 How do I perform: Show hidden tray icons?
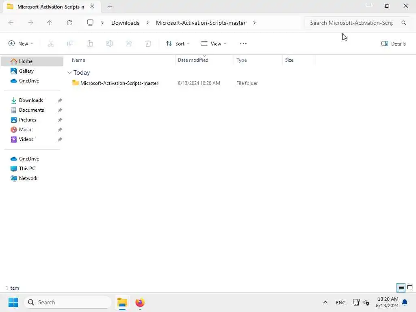click(325, 302)
